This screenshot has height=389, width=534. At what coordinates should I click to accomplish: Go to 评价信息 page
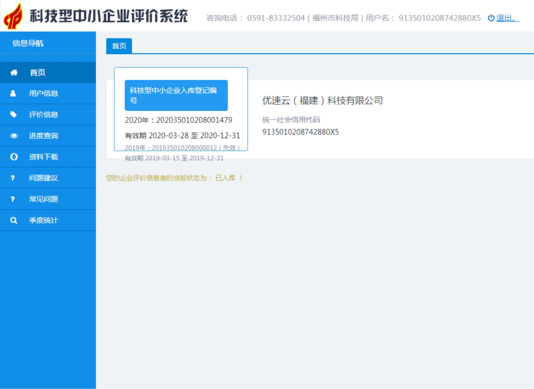pyautogui.click(x=48, y=114)
